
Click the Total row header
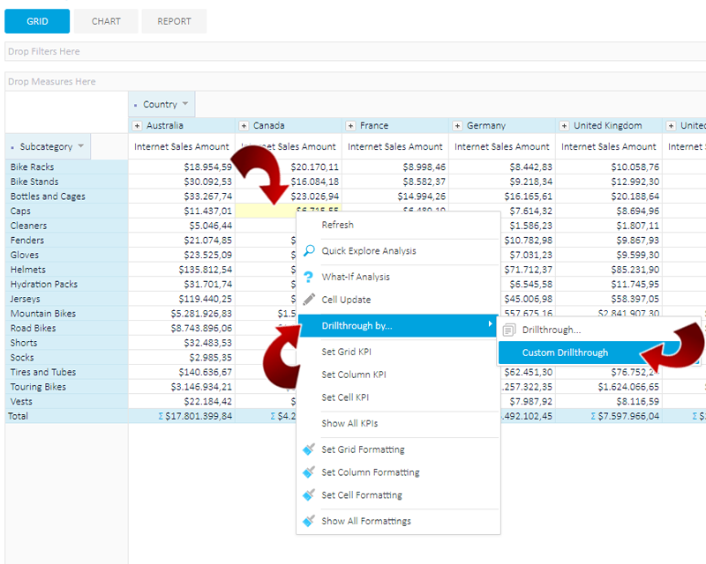pos(67,416)
